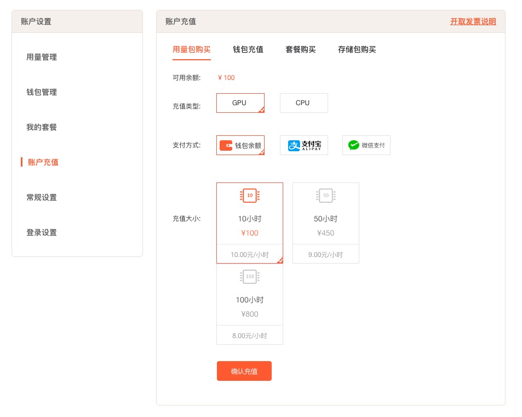Select CPU as recharge type

click(303, 103)
